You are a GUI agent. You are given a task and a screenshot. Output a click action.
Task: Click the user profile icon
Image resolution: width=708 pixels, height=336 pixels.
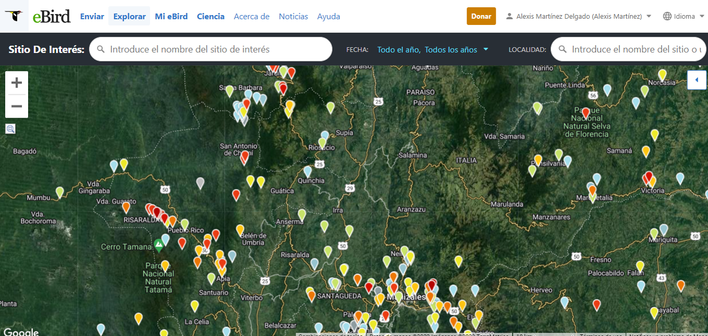pos(510,16)
